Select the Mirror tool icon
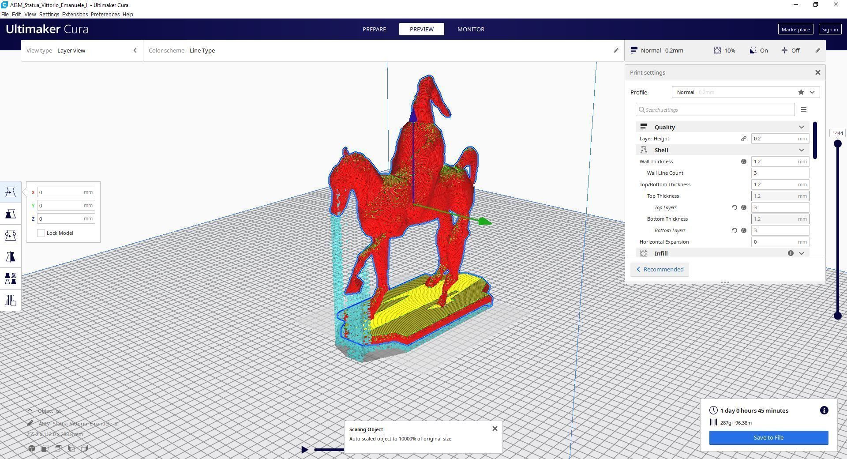847x459 pixels. [11, 257]
